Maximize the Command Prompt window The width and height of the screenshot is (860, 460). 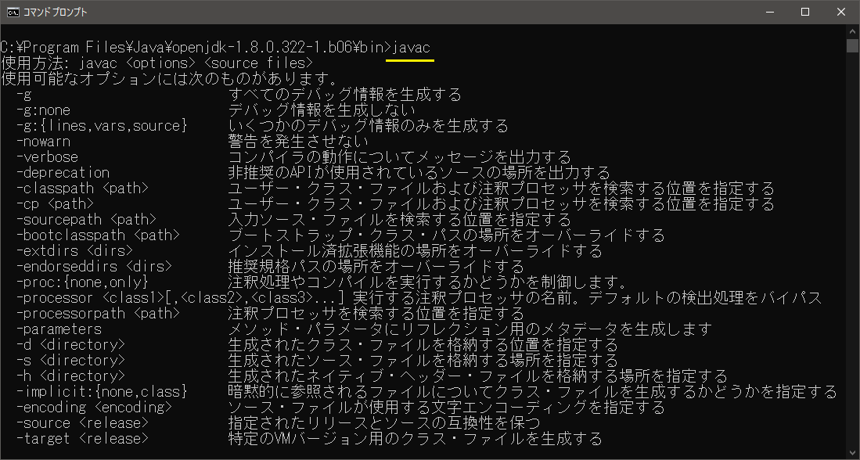point(805,12)
